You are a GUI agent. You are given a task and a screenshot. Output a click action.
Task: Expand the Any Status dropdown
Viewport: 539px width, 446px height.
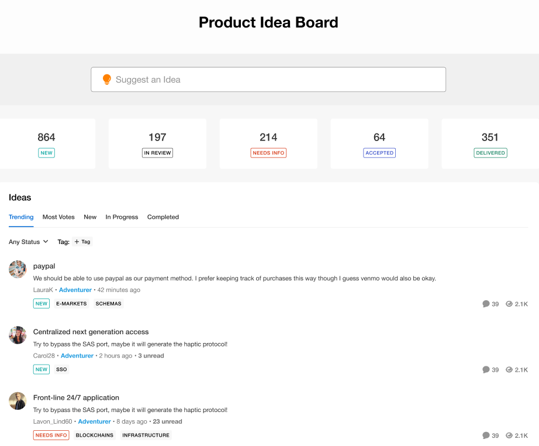click(x=29, y=242)
